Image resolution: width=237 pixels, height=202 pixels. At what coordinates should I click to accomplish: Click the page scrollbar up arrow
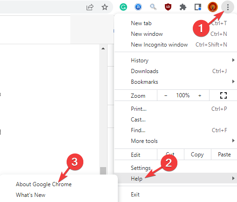(103, 48)
